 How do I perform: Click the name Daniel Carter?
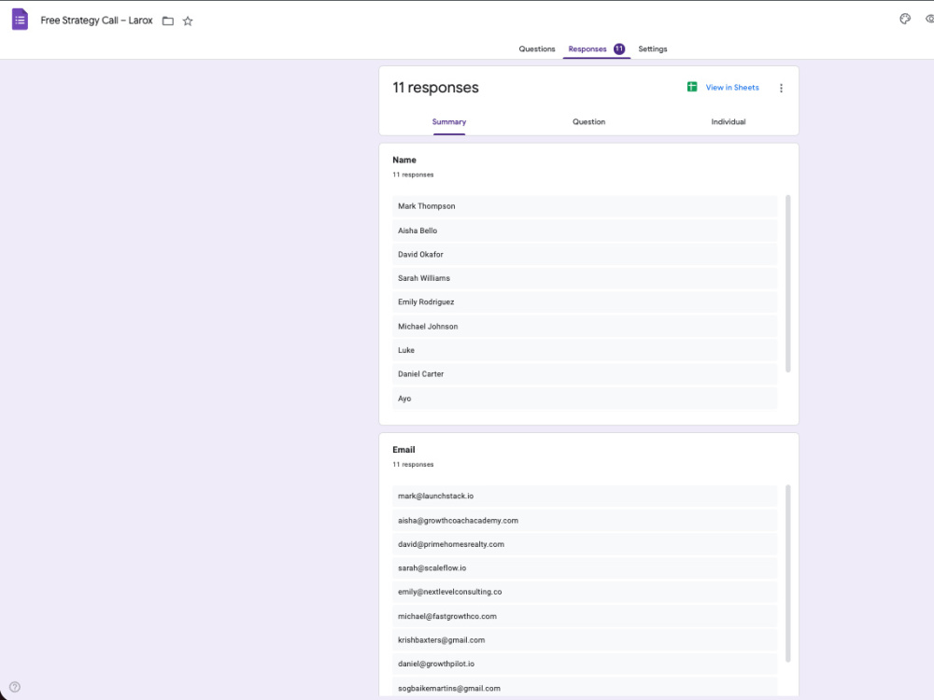pos(420,374)
